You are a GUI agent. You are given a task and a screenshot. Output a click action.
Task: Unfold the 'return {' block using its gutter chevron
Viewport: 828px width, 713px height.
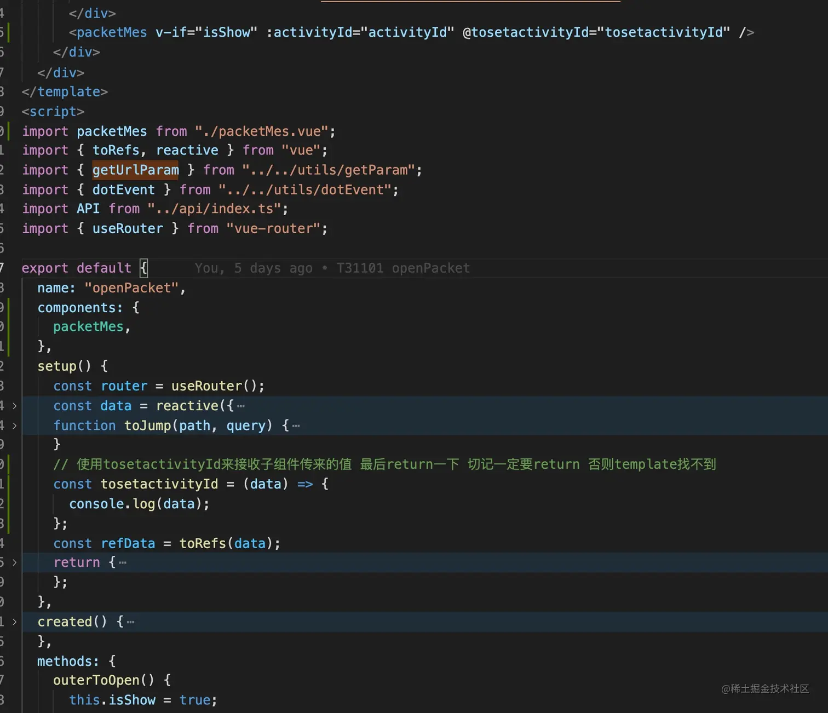click(14, 562)
